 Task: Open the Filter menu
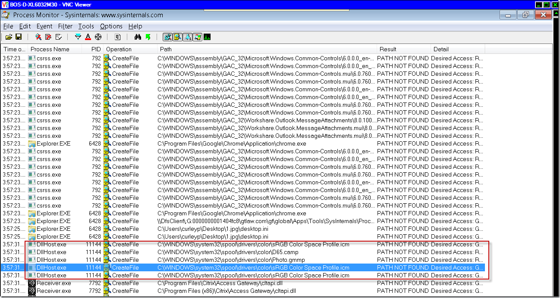coord(65,26)
